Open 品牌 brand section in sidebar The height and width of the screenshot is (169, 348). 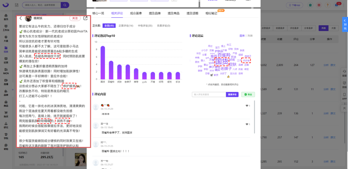[6, 93]
